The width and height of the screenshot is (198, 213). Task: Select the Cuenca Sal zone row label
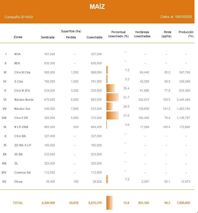coord(22,172)
